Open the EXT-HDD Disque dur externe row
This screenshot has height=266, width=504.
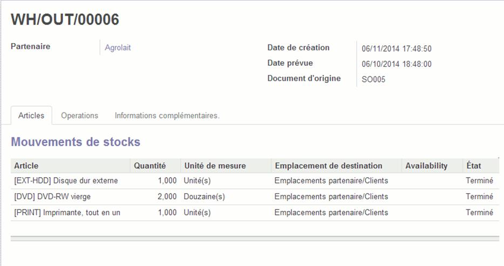point(255,180)
